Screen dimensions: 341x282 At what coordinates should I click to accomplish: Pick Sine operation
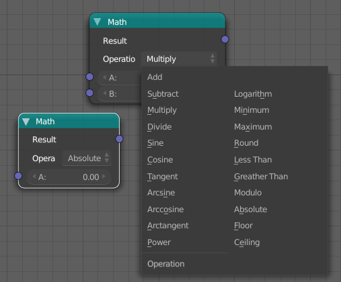(x=155, y=143)
